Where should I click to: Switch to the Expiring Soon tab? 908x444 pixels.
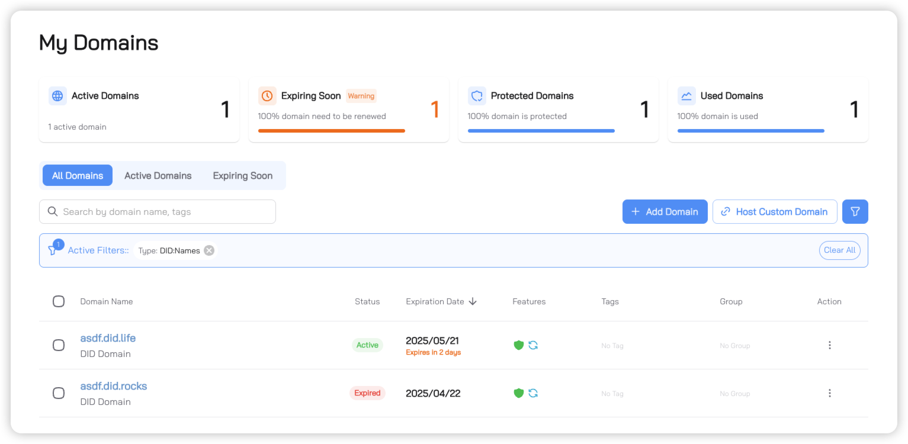coord(242,176)
